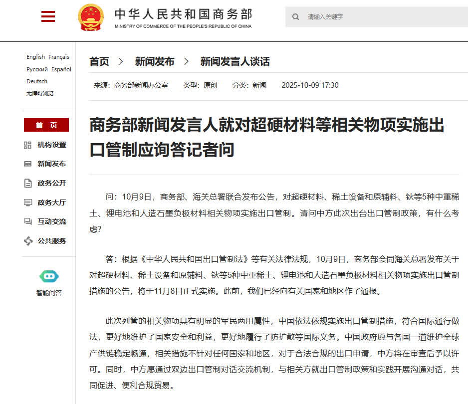
Task: Switch language to Deutsch
Action: pyautogui.click(x=37, y=81)
